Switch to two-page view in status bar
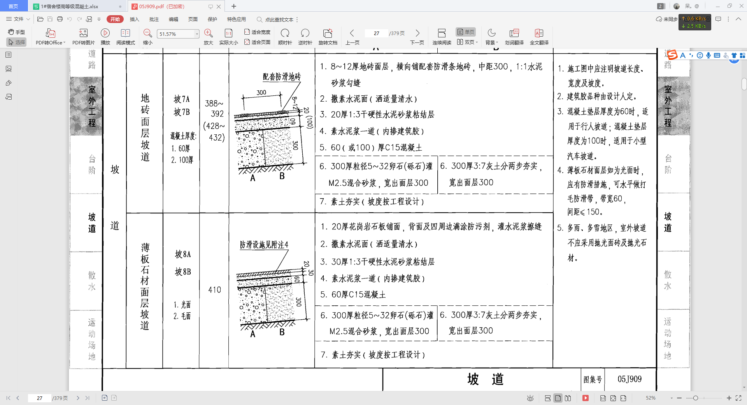747x405 pixels. pyautogui.click(x=568, y=398)
